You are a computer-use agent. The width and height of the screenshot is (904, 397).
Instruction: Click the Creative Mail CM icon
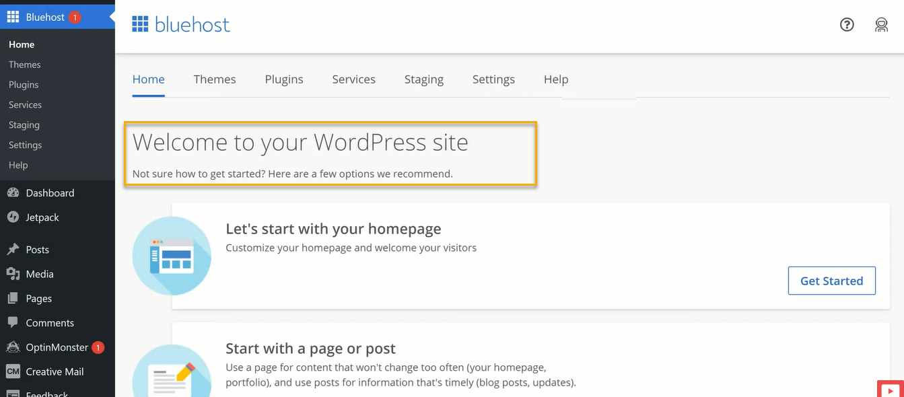pos(13,371)
